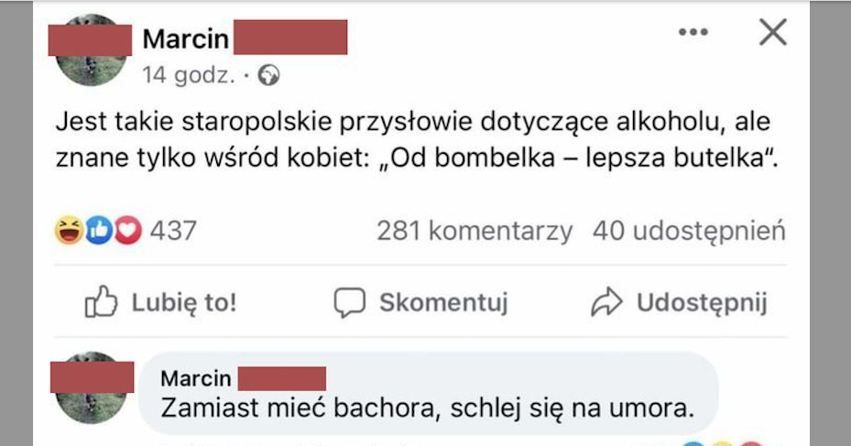Click the speech bubble comment icon
The height and width of the screenshot is (446, 851).
click(349, 303)
